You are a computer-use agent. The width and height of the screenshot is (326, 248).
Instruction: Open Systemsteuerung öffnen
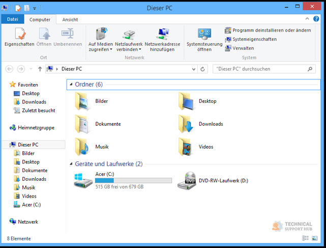tap(204, 40)
